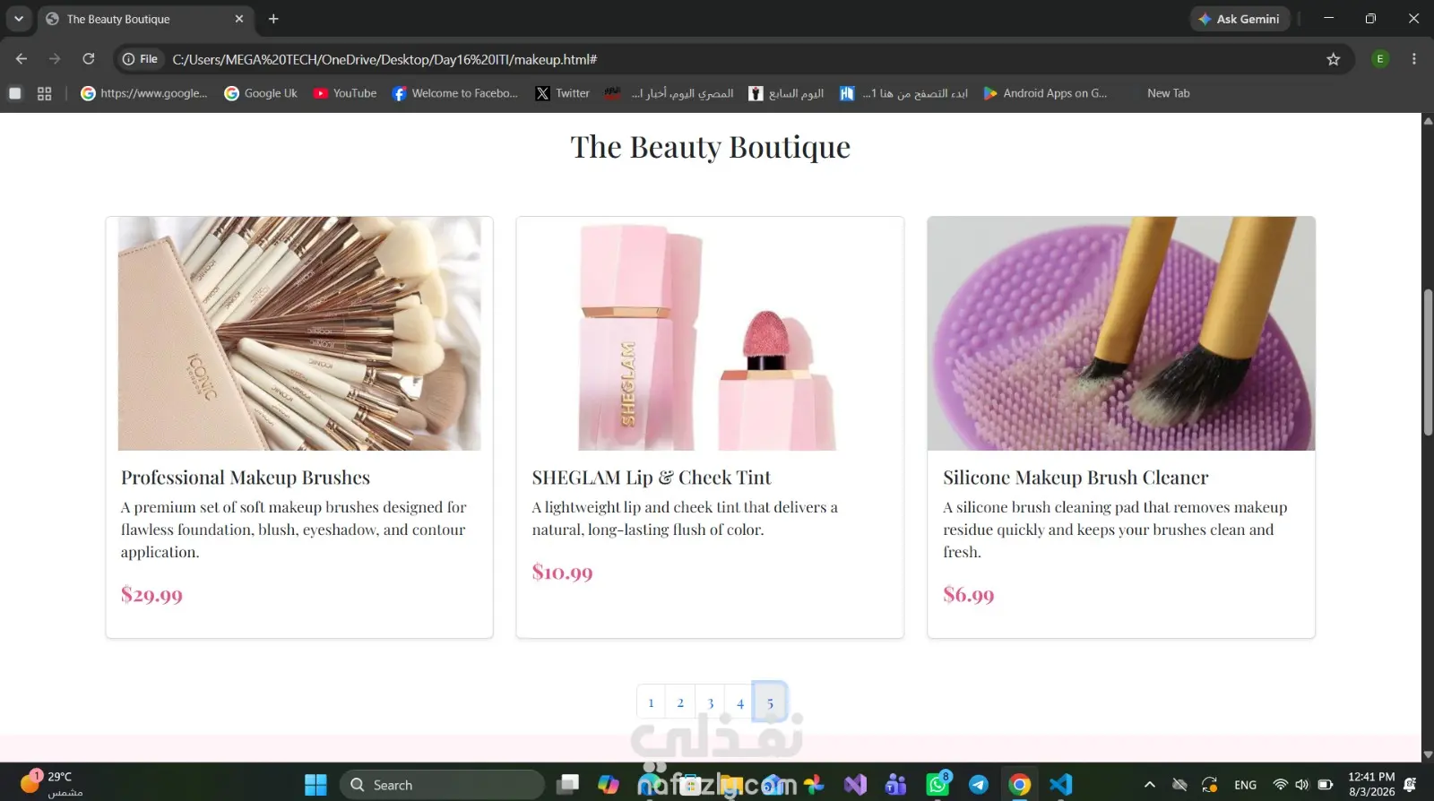Go to pagination page 4
Image resolution: width=1434 pixels, height=801 pixels.
[740, 702]
